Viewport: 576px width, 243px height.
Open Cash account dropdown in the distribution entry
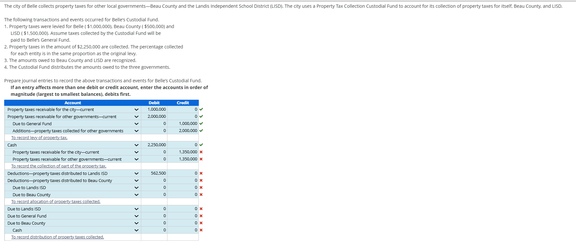coord(136,230)
